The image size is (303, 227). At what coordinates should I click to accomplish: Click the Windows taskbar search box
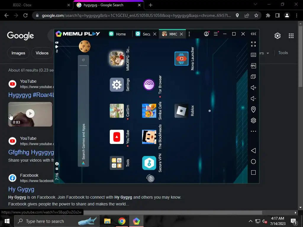pos(57,221)
